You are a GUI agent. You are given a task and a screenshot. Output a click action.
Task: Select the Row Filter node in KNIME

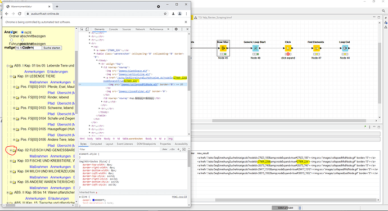point(223,48)
